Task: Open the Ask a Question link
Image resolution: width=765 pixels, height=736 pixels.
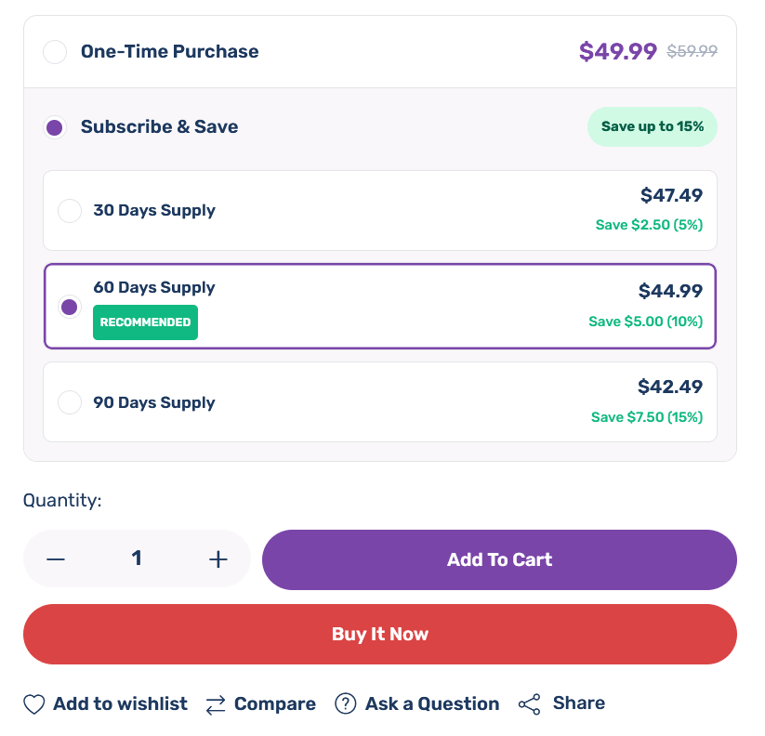Action: coord(432,703)
